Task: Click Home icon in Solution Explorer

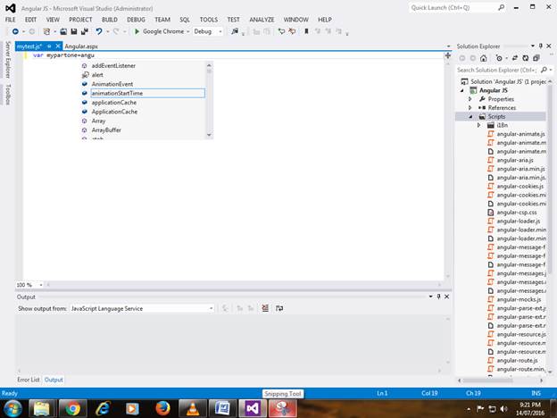Action: (483, 58)
